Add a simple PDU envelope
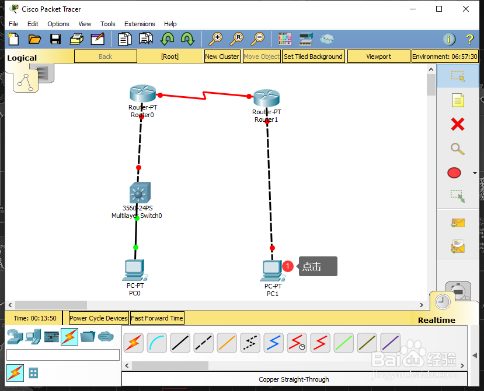 (458, 223)
